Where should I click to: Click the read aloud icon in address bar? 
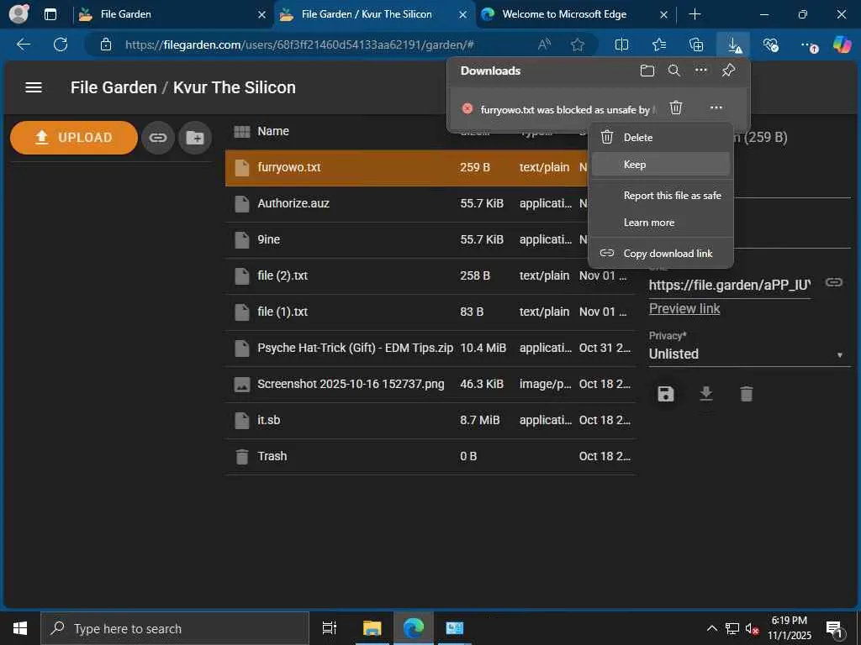544,45
